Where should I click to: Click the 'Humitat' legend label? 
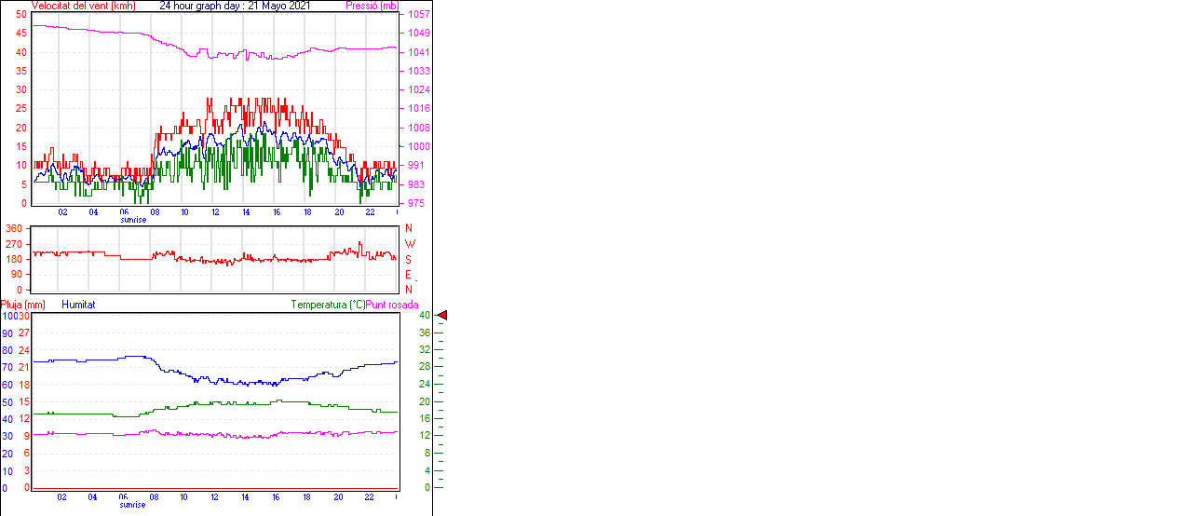pos(78,305)
